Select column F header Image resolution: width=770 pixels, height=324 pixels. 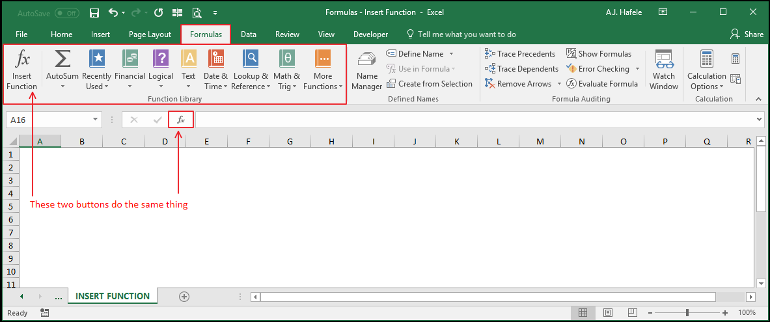point(248,141)
